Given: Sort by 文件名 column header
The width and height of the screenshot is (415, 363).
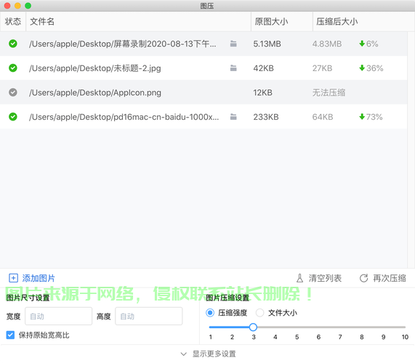Looking at the screenshot, I should click(138, 21).
